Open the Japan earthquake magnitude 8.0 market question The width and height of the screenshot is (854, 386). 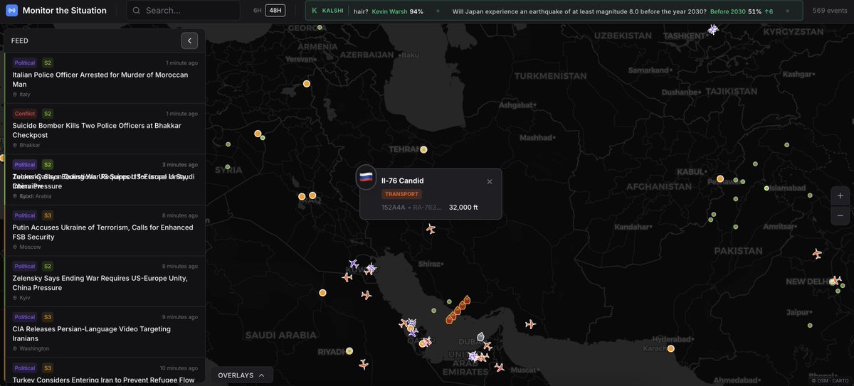[579, 11]
